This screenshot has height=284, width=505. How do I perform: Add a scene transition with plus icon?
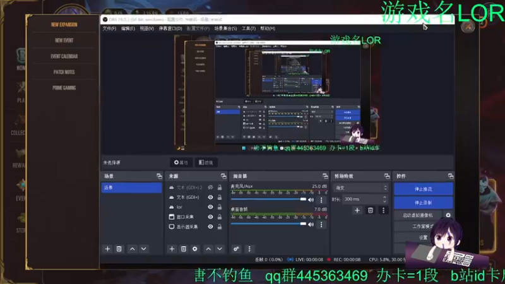[357, 211]
